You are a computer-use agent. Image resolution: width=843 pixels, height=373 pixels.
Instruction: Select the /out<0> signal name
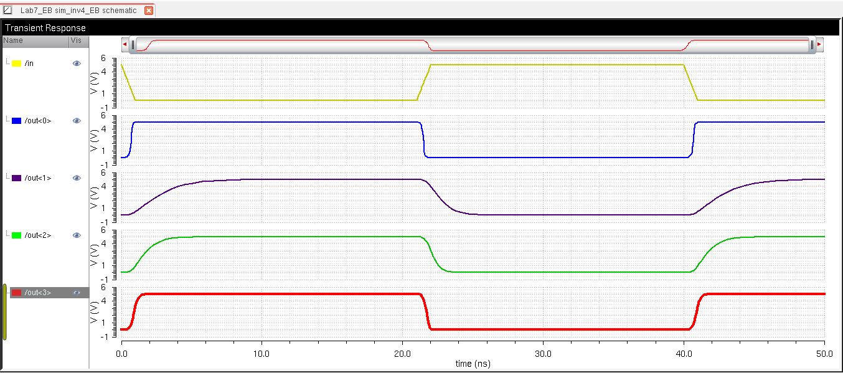(38, 121)
